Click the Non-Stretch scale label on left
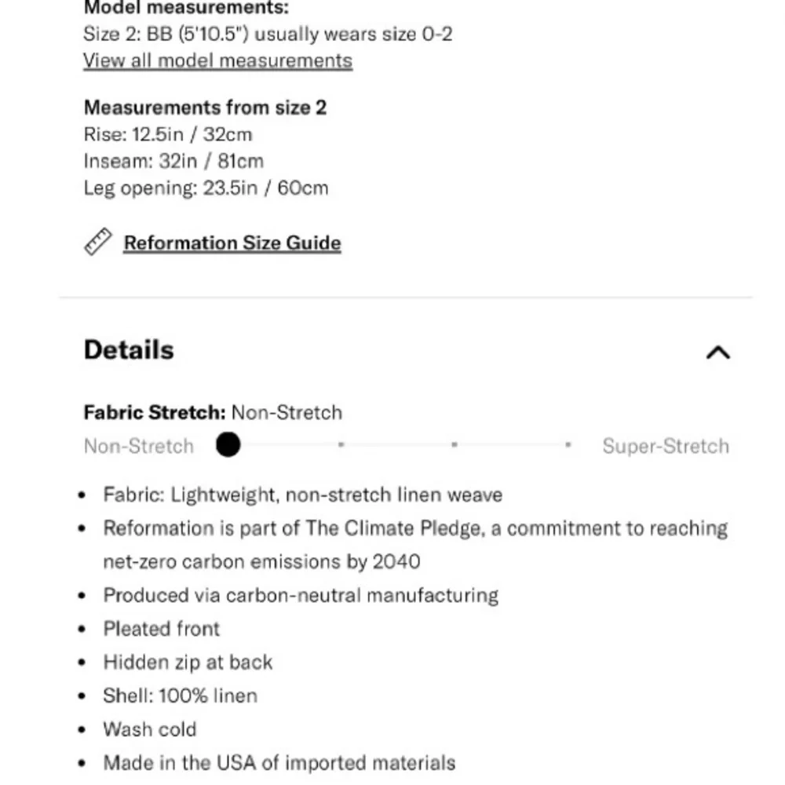 pyautogui.click(x=139, y=446)
